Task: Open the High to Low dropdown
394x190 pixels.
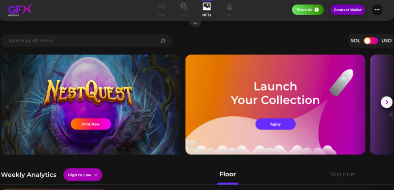Action: click(83, 175)
